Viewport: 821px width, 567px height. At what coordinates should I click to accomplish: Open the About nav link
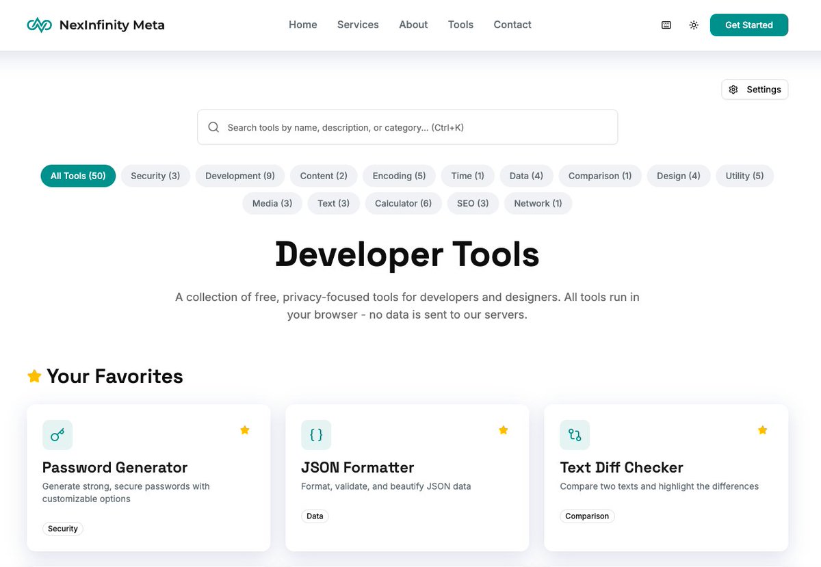pos(413,25)
